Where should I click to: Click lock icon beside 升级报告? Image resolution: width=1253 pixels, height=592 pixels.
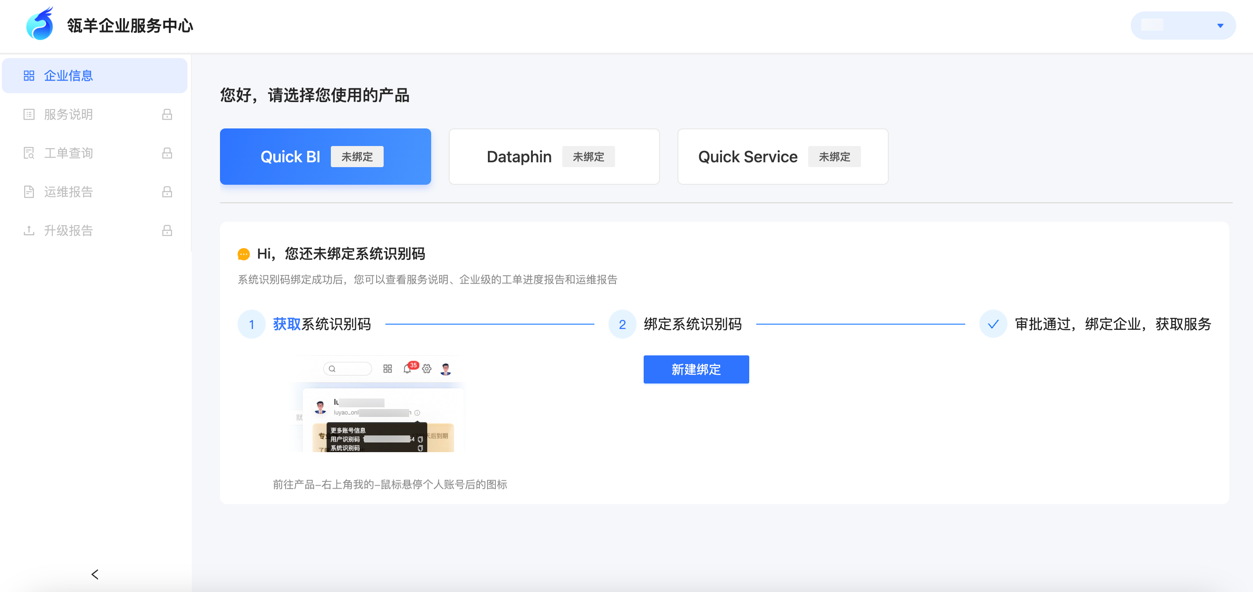pos(167,230)
